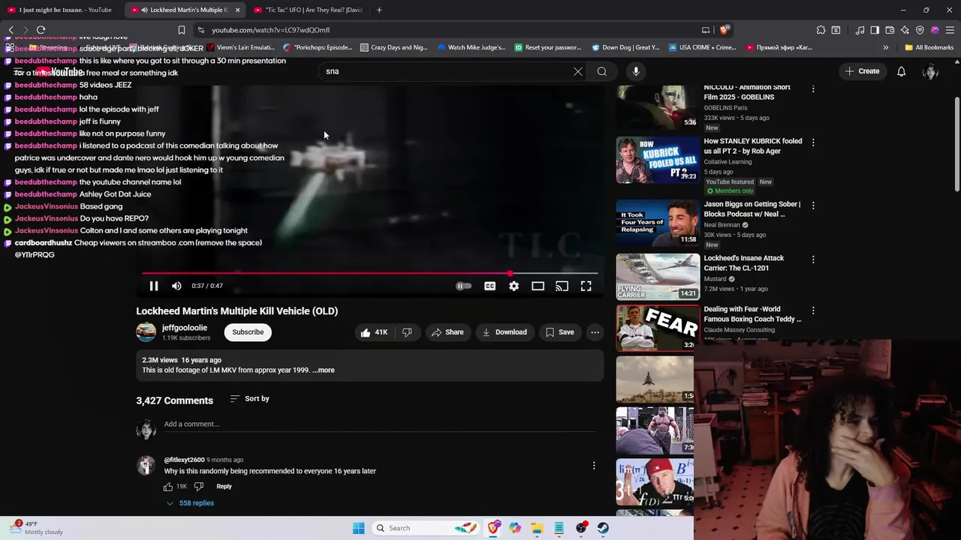Open the @fitlexyt2600 user profile
Image resolution: width=961 pixels, height=540 pixels.
click(x=184, y=460)
